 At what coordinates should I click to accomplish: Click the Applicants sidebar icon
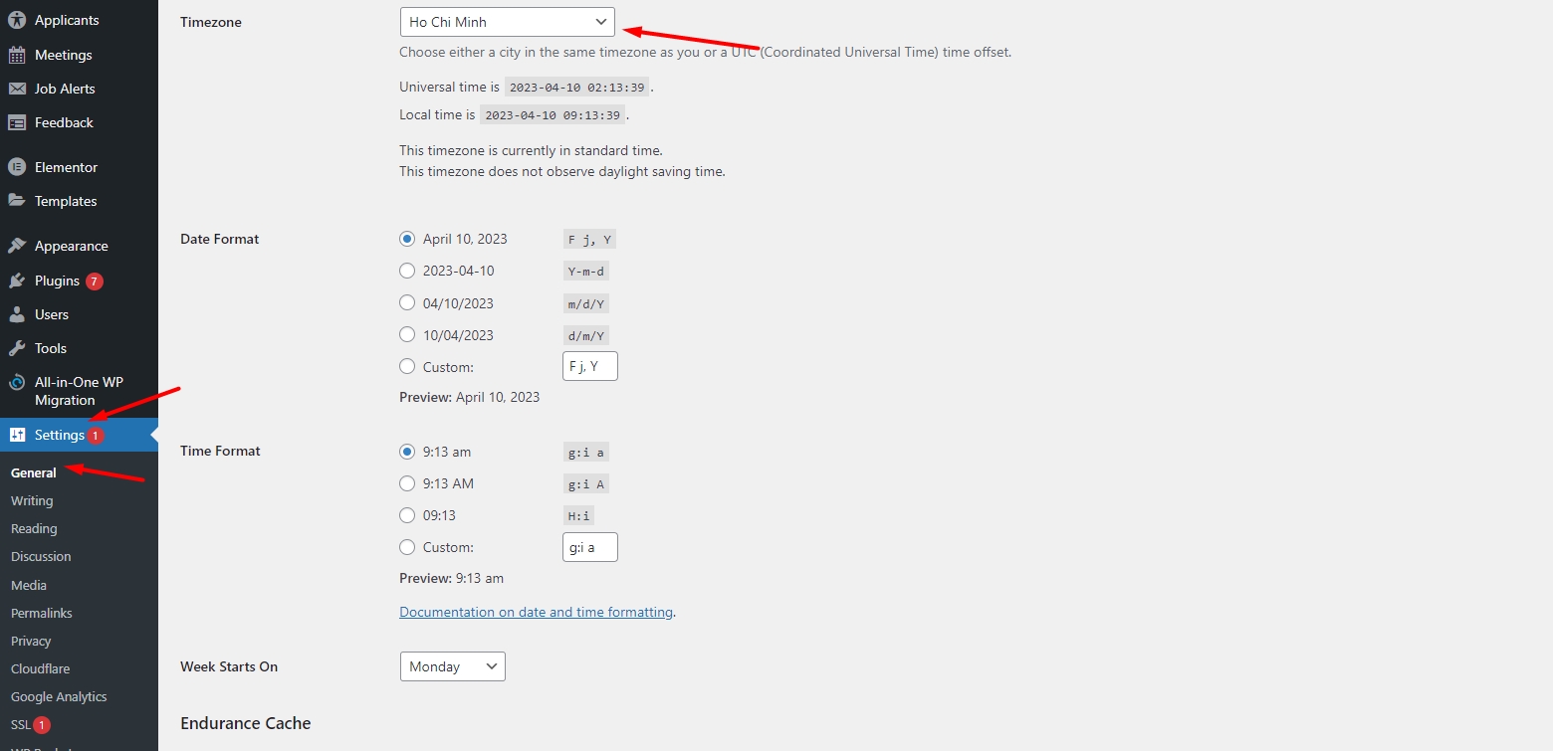click(x=17, y=20)
